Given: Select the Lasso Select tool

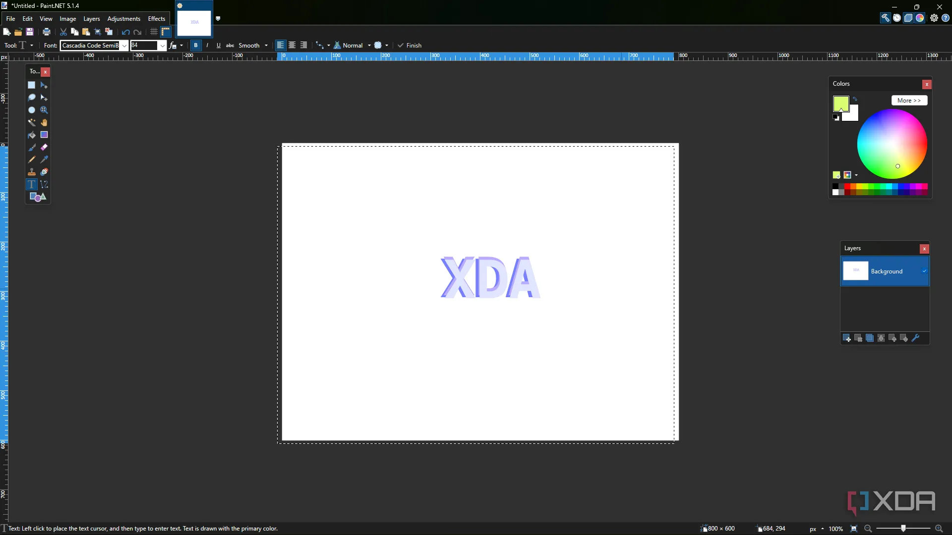Looking at the screenshot, I should point(32,98).
